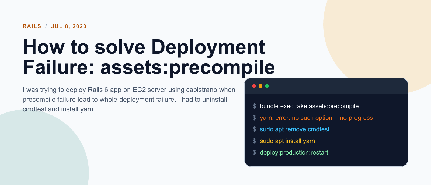
Task: Click the JUL 8, 2020 date
Action: point(69,26)
